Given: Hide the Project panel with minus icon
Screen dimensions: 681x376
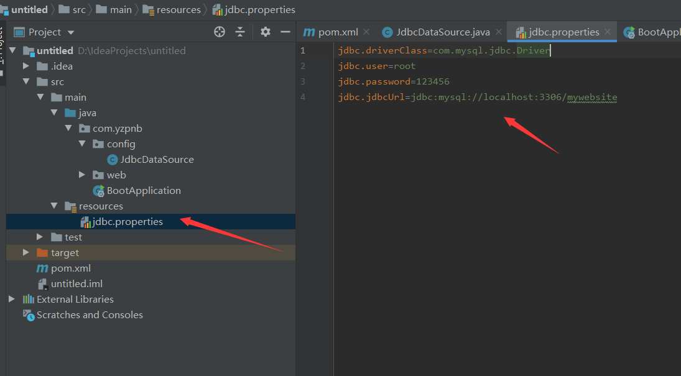Looking at the screenshot, I should (x=285, y=32).
